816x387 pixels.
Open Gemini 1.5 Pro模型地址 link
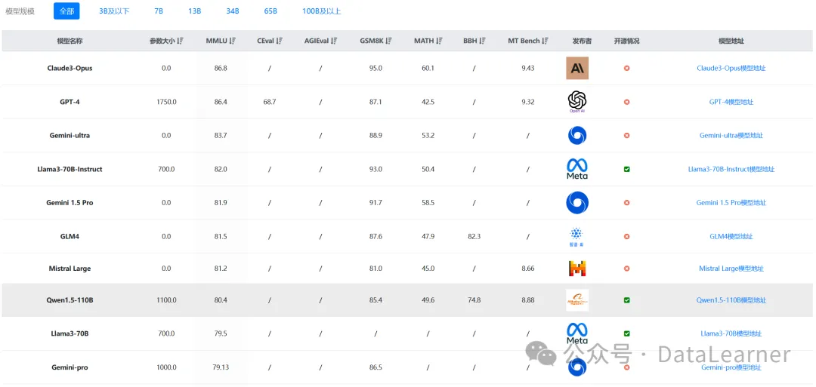point(731,203)
